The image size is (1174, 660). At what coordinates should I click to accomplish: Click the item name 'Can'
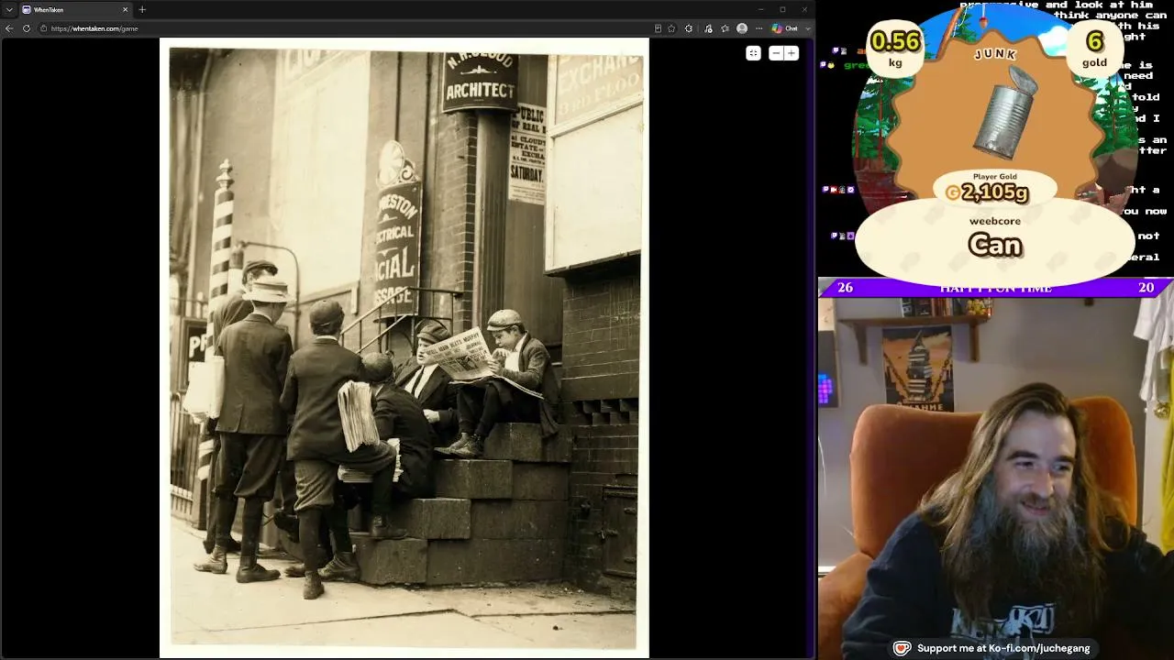[995, 245]
